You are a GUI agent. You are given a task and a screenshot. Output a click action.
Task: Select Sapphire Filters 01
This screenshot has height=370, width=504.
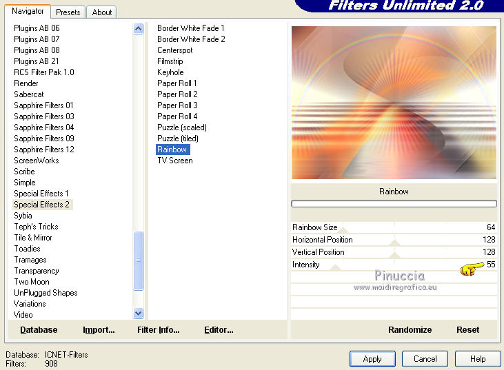43,105
